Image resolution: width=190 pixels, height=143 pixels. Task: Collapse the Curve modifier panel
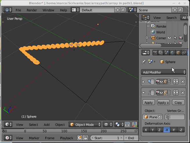144,93
